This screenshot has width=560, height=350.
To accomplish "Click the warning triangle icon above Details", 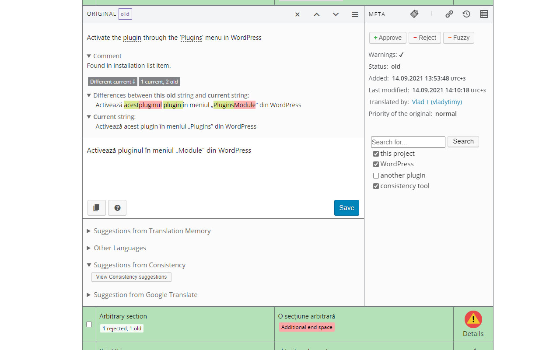I will [473, 319].
